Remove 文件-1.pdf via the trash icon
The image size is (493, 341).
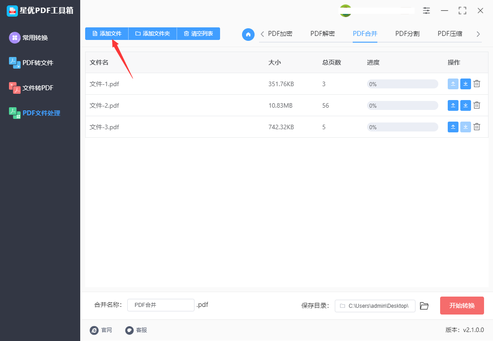tap(476, 83)
